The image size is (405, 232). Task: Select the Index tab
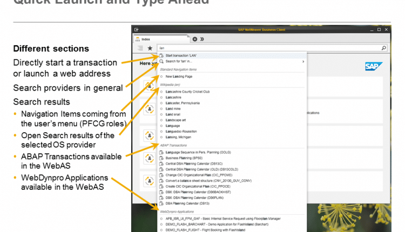click(161, 39)
